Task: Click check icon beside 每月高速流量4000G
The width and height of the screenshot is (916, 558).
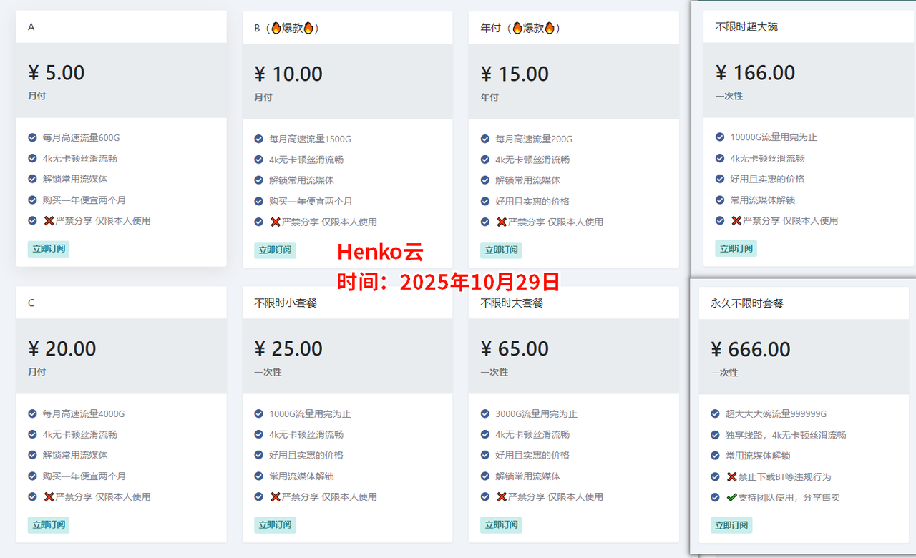Action: (x=32, y=413)
